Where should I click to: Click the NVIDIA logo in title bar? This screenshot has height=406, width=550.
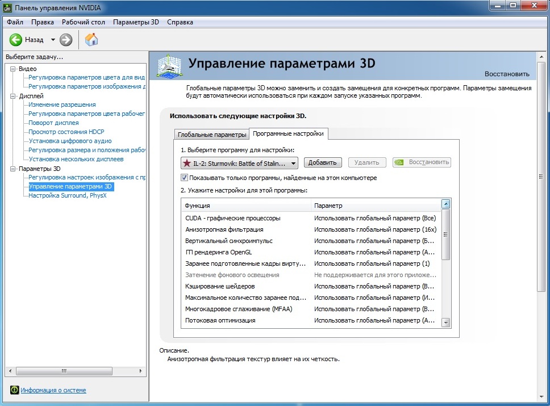click(8, 7)
